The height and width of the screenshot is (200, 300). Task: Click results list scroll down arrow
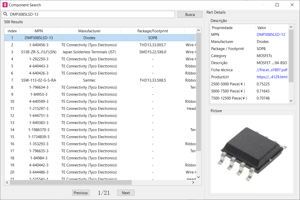point(198,177)
